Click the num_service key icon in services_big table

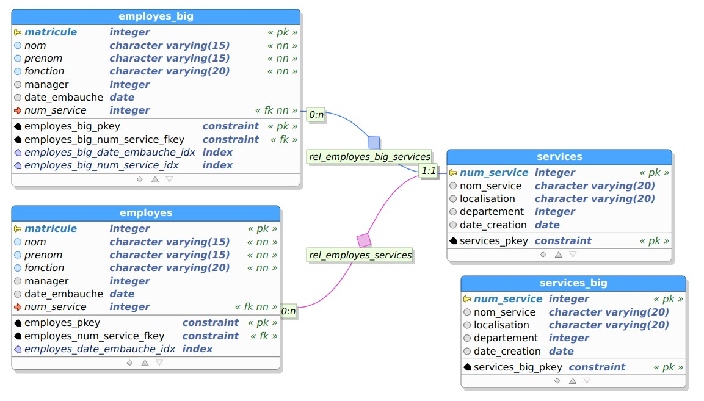467,299
